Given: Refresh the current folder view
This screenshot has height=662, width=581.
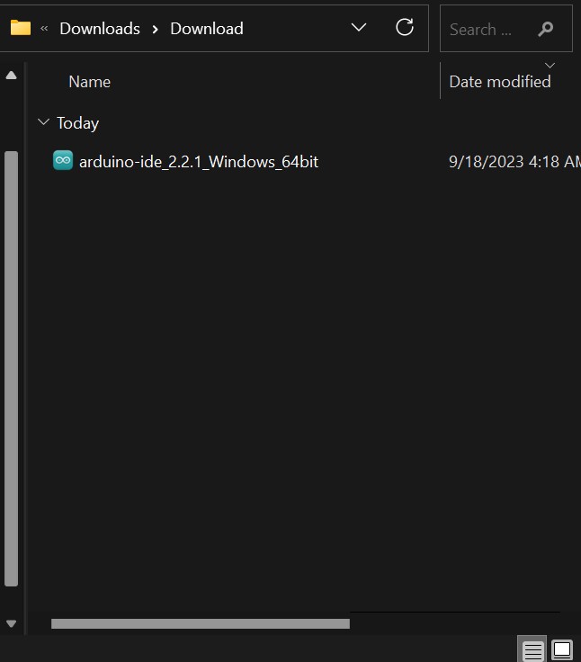Looking at the screenshot, I should pyautogui.click(x=405, y=27).
